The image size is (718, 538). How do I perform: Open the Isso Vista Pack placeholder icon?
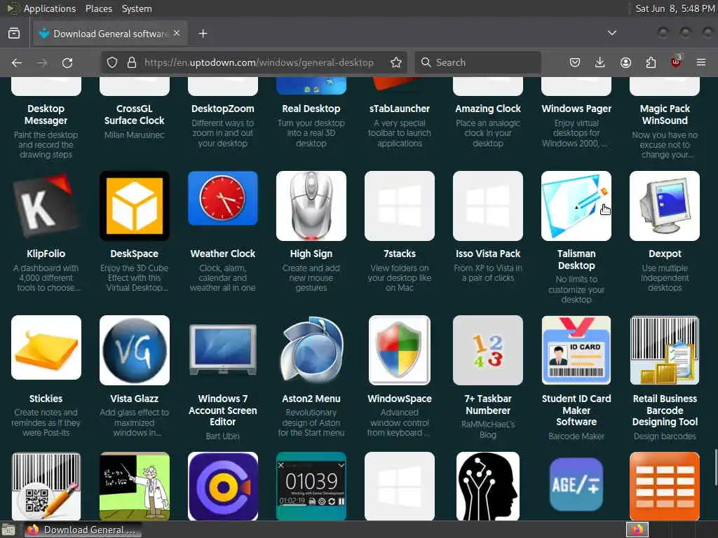point(488,206)
